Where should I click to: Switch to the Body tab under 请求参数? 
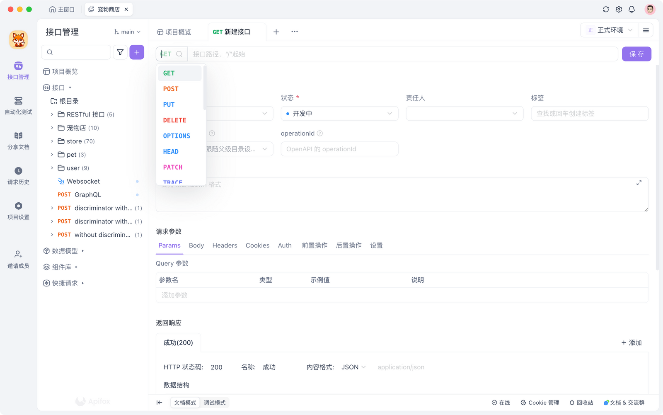pos(196,245)
